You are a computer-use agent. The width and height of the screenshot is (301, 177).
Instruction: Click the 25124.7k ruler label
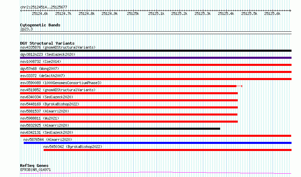point(63,14)
